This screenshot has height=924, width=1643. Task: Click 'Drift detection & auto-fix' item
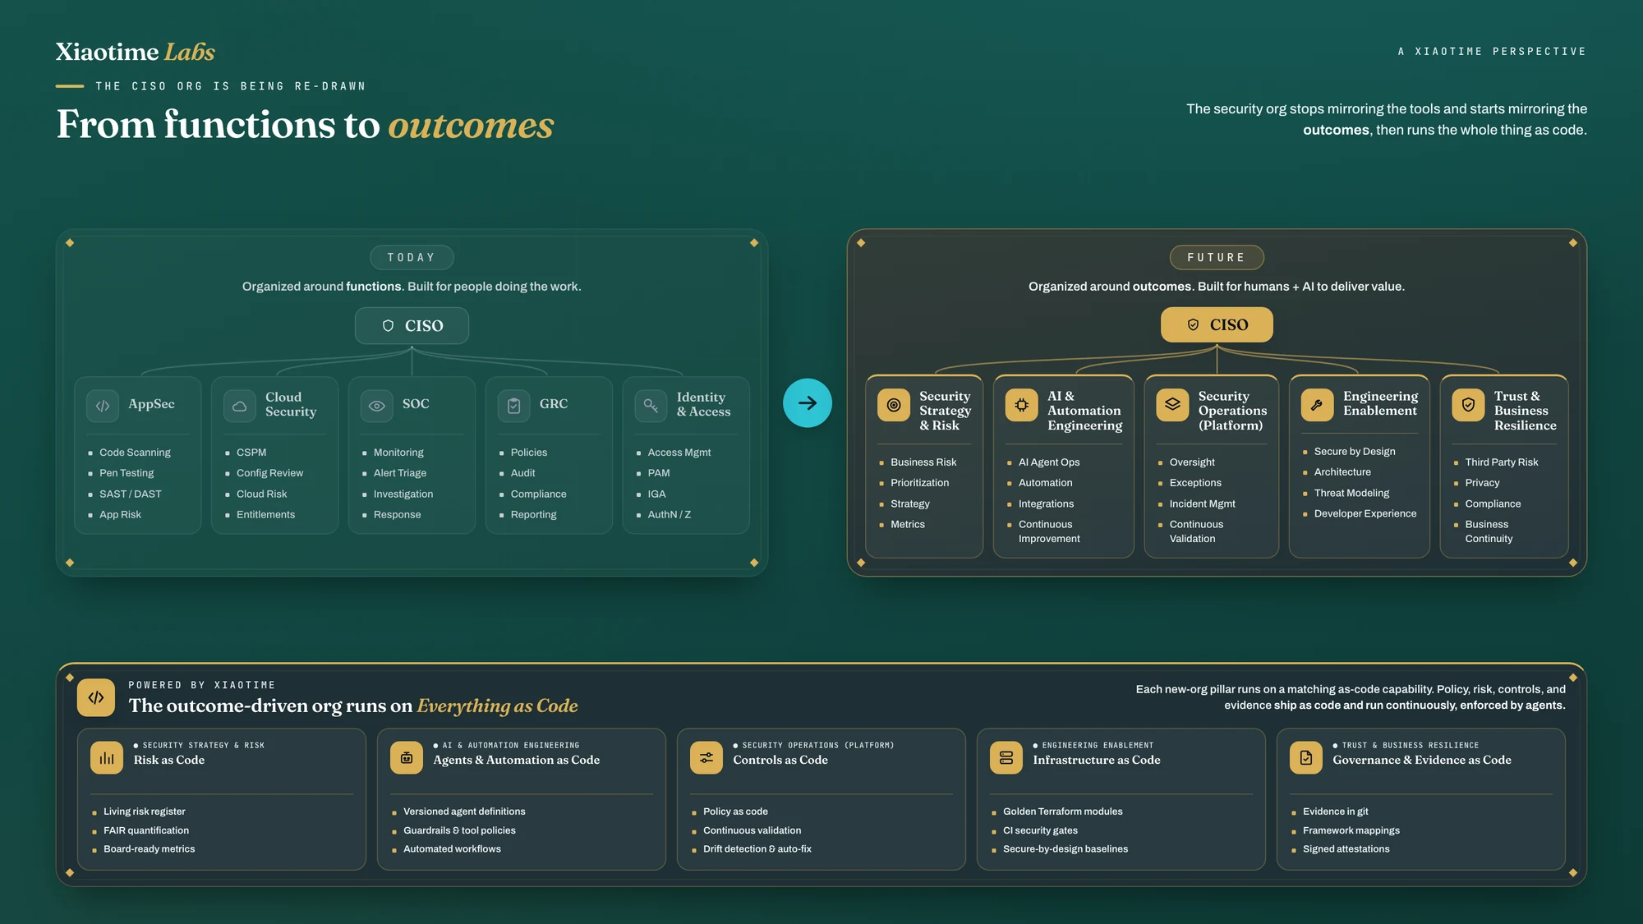(757, 849)
